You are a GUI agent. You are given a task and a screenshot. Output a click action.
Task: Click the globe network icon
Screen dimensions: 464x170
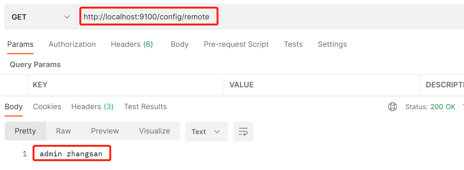[392, 107]
